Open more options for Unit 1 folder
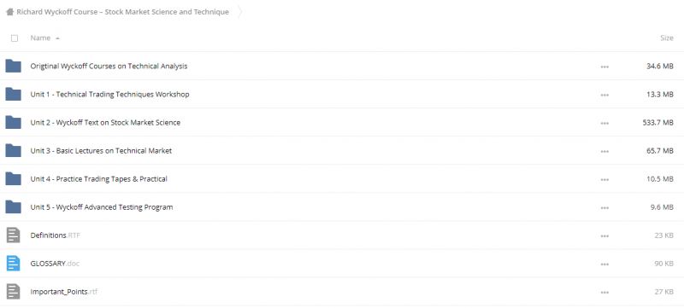The height and width of the screenshot is (308, 684). coord(604,95)
